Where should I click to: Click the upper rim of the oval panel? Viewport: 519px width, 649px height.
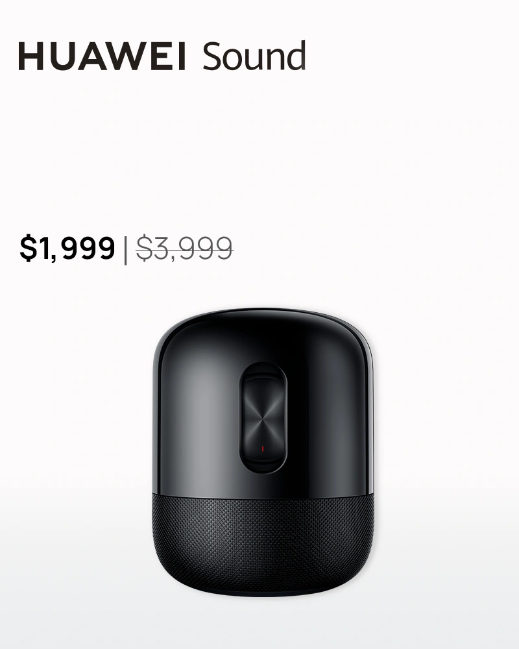263,367
